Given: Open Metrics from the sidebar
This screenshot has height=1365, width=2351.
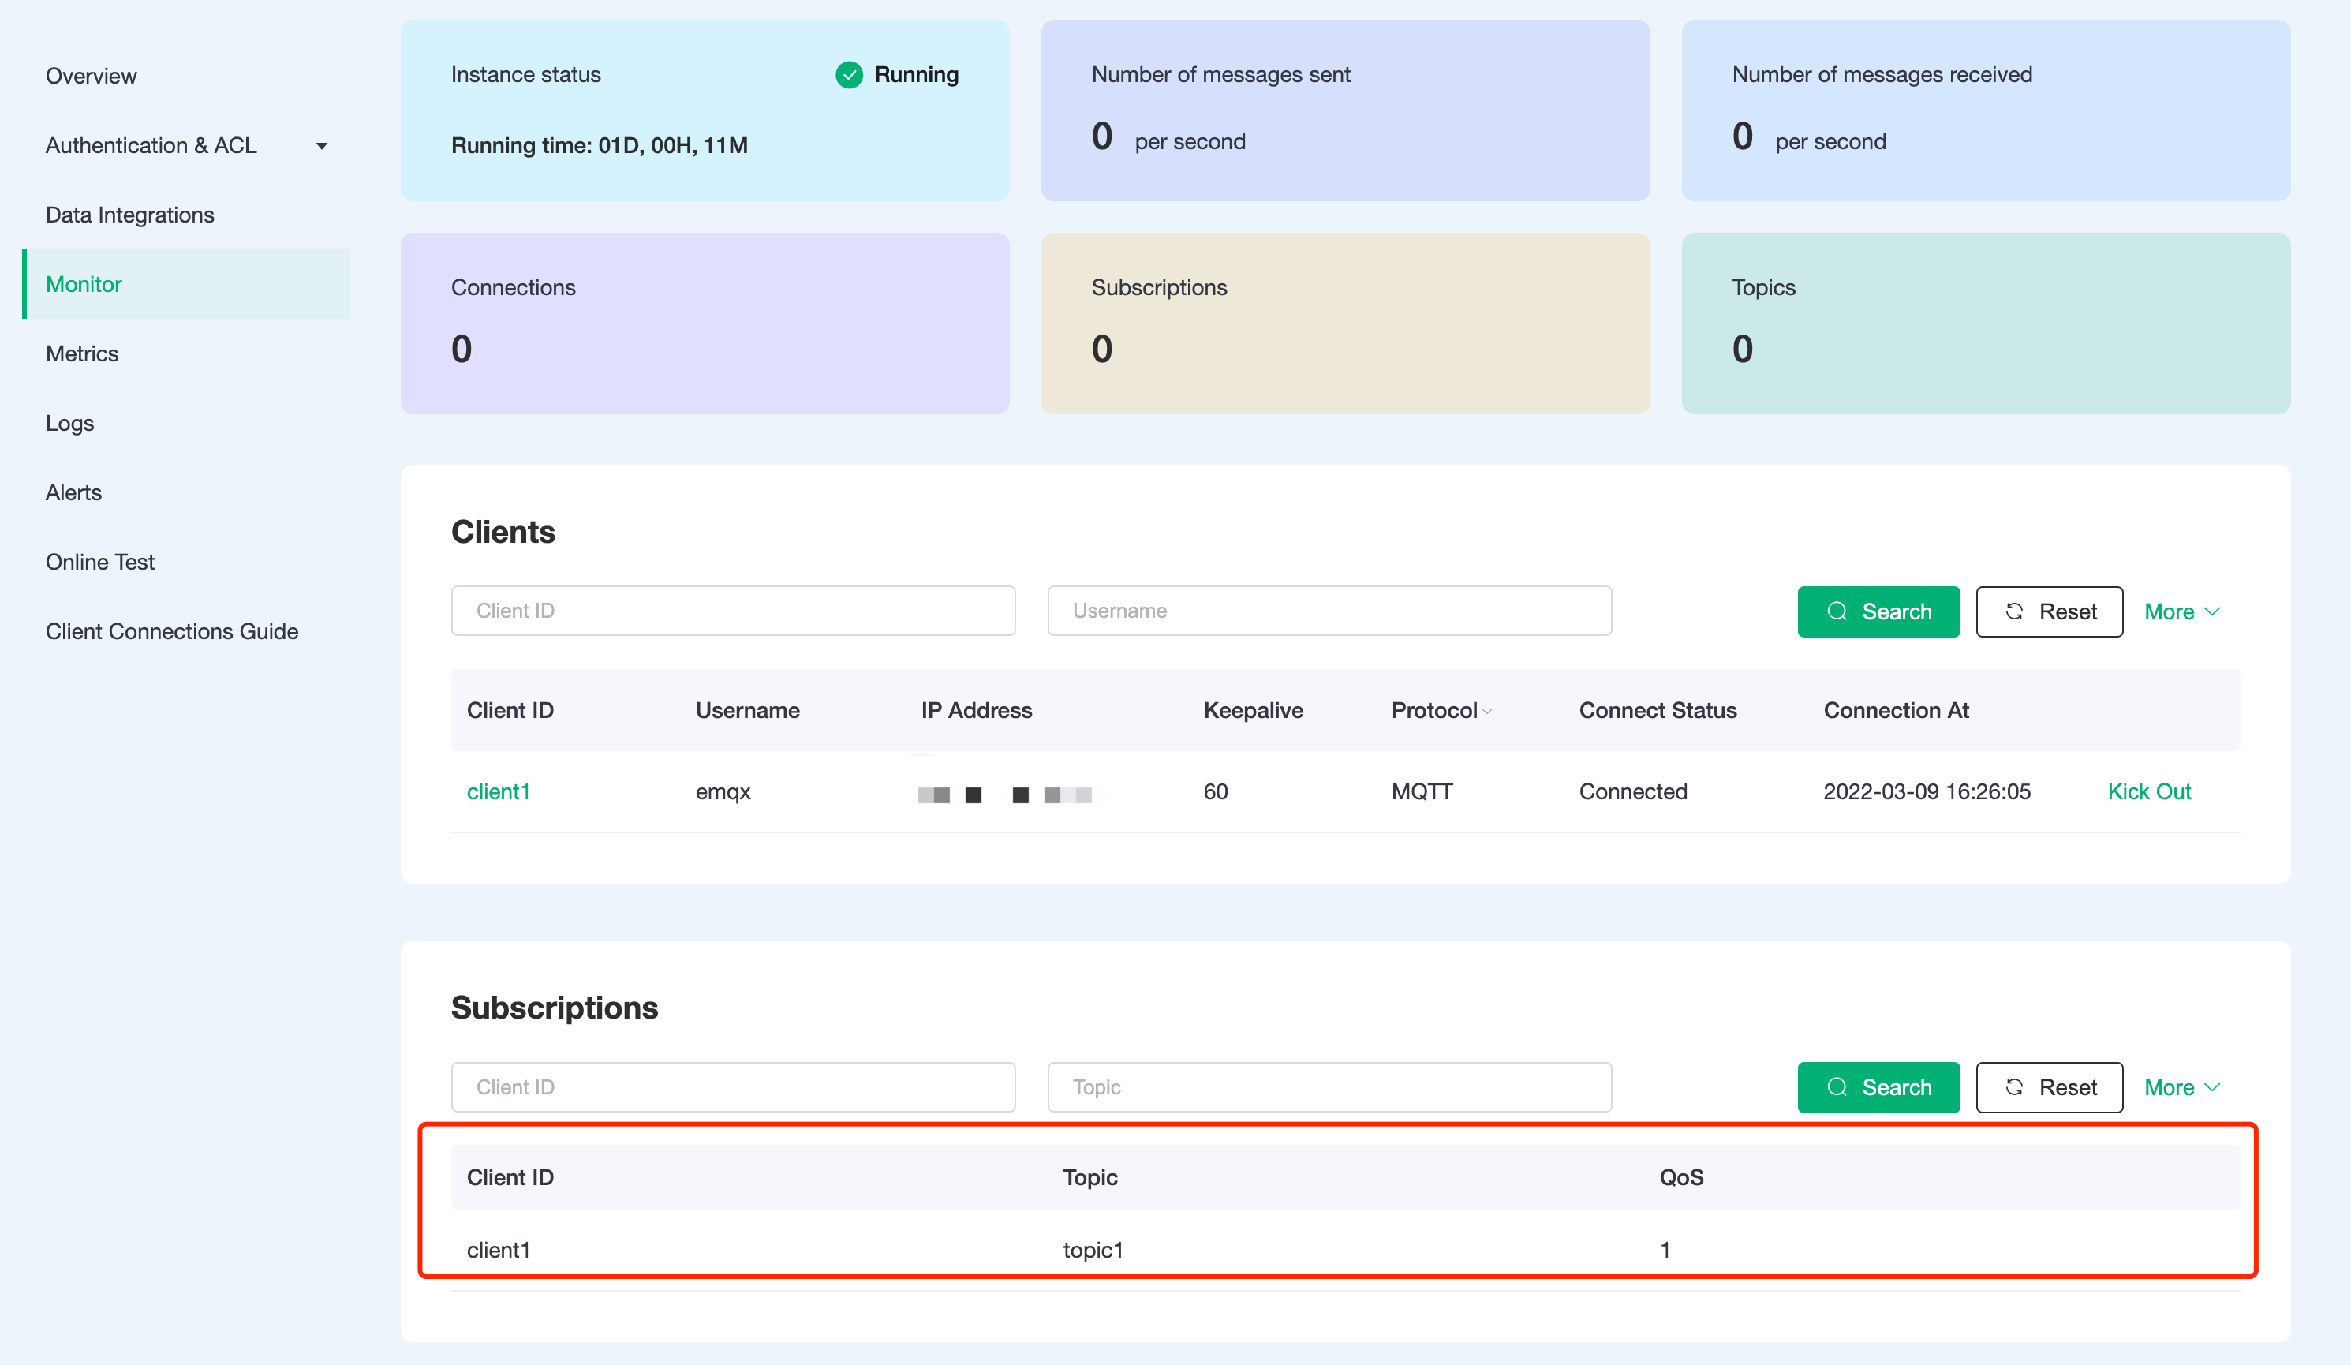Looking at the screenshot, I should click(x=82, y=353).
